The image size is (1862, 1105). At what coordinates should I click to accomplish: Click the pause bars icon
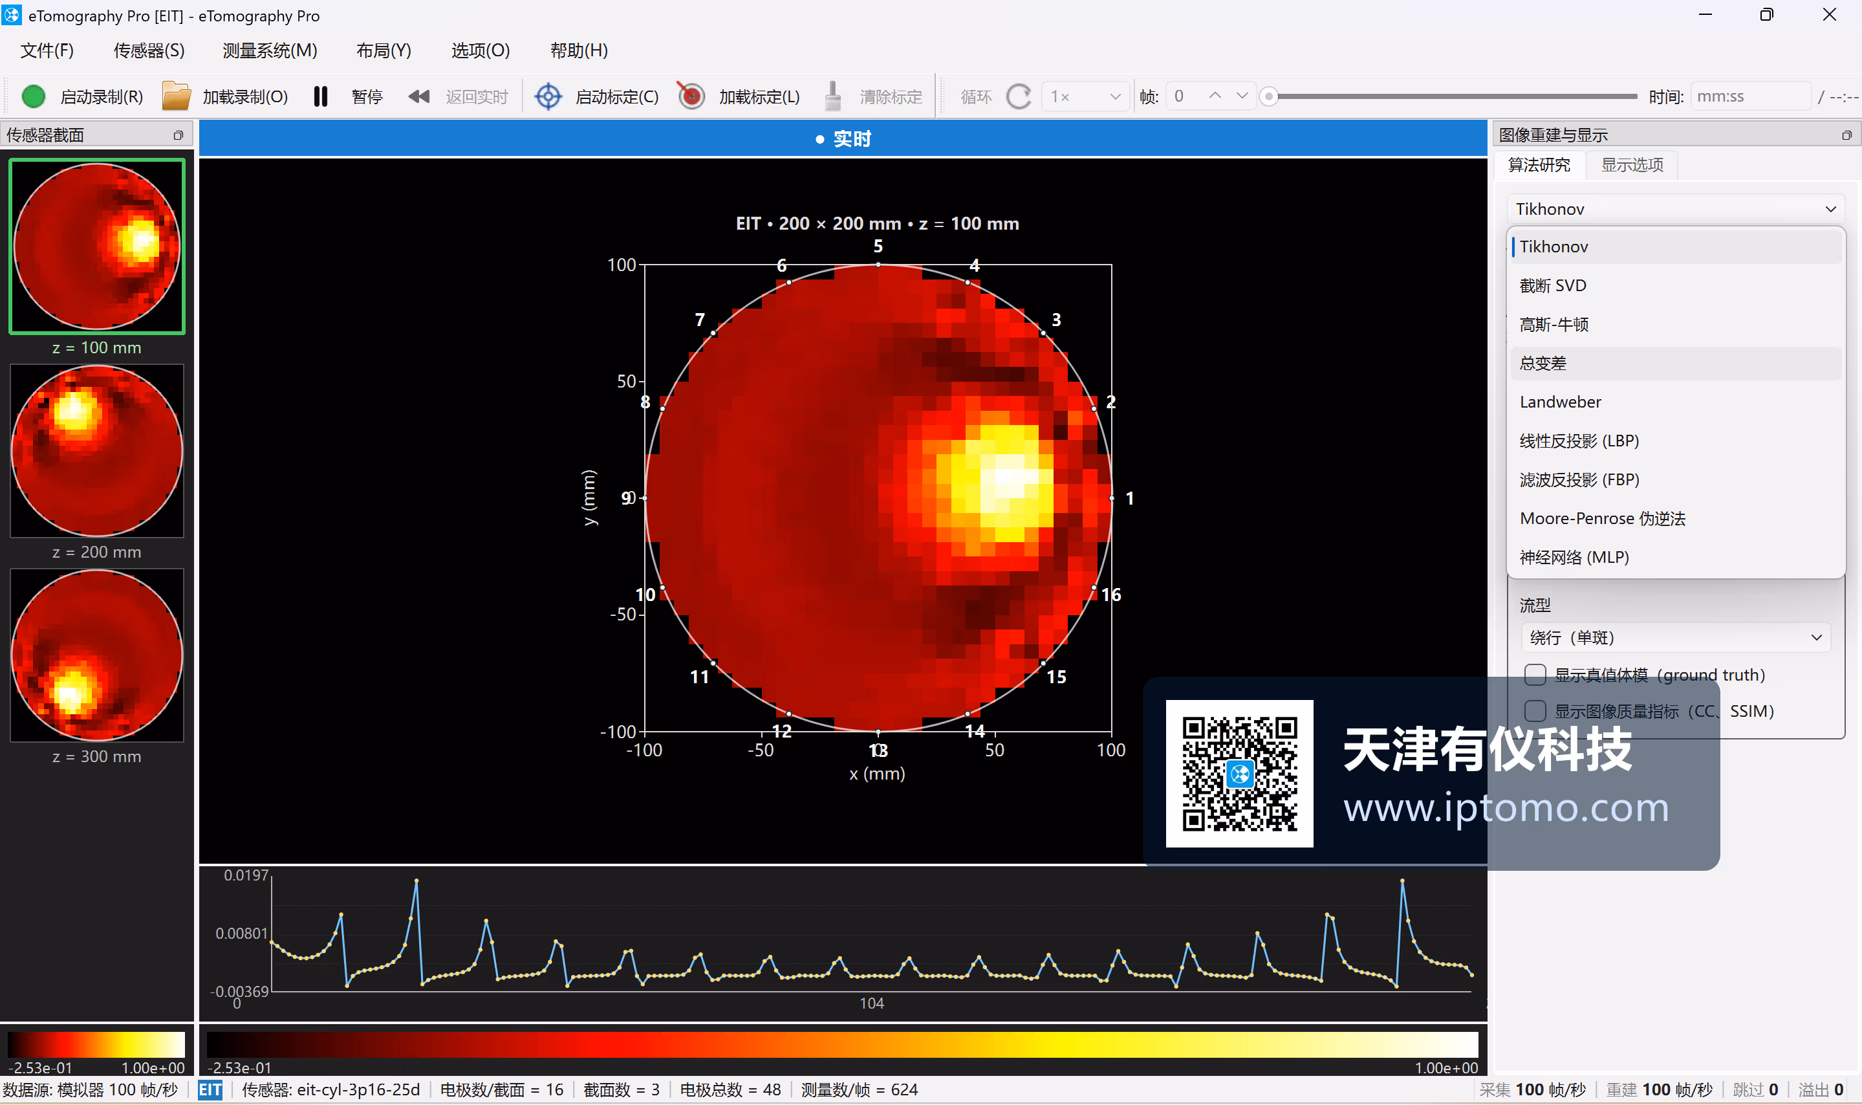(x=321, y=97)
